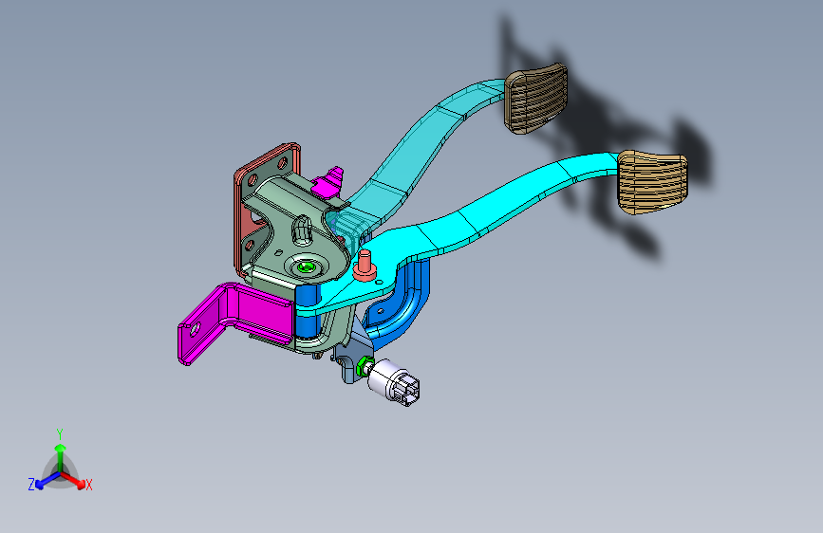The width and height of the screenshot is (823, 533).
Task: Select the salmon pin on the pedal arm
Action: [x=365, y=266]
